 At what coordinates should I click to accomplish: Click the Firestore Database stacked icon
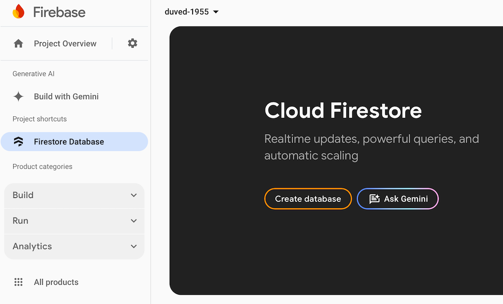coord(18,141)
